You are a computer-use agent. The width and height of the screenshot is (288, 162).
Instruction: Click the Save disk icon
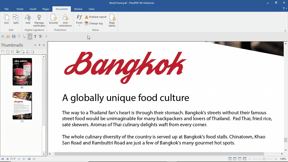[x=14, y=37]
